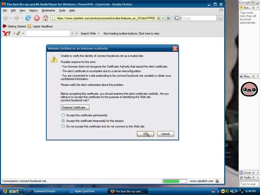The height and width of the screenshot is (195, 260).
Task: Select Accept this certificate permanently
Action: click(x=63, y=115)
